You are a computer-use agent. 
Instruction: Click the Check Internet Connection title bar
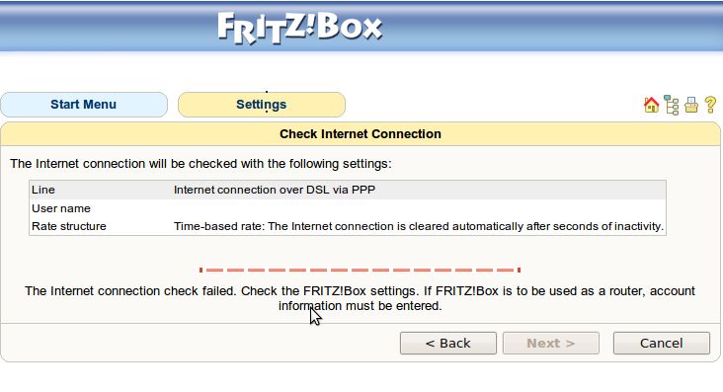pos(361,134)
